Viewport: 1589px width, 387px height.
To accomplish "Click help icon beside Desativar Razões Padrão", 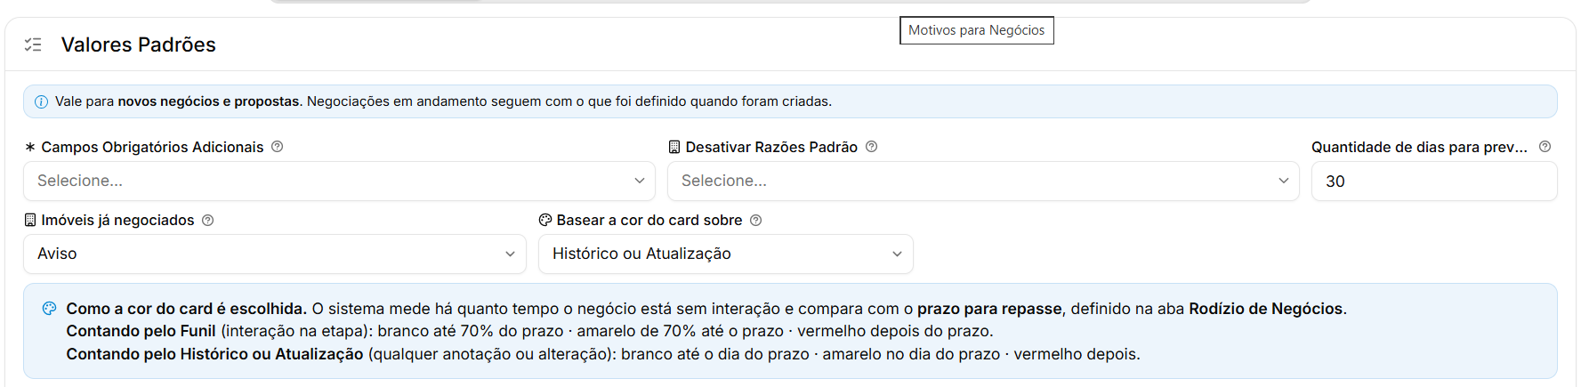I will [872, 147].
